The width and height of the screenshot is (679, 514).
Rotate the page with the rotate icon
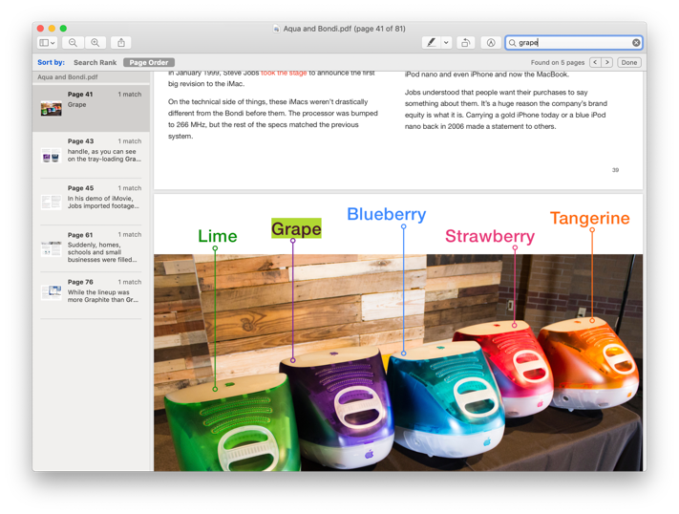465,42
